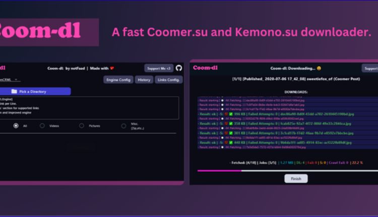
Task: Click the 'Support Me <3' button
Action: (x=159, y=68)
